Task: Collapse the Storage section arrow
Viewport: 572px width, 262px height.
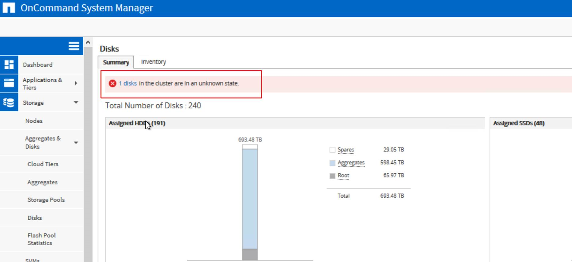Action: point(76,102)
